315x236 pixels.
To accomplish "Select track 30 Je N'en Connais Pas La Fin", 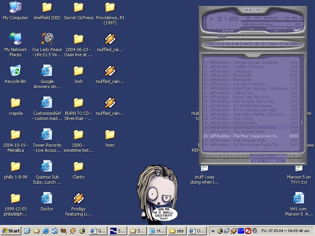I will pyautogui.click(x=250, y=145).
